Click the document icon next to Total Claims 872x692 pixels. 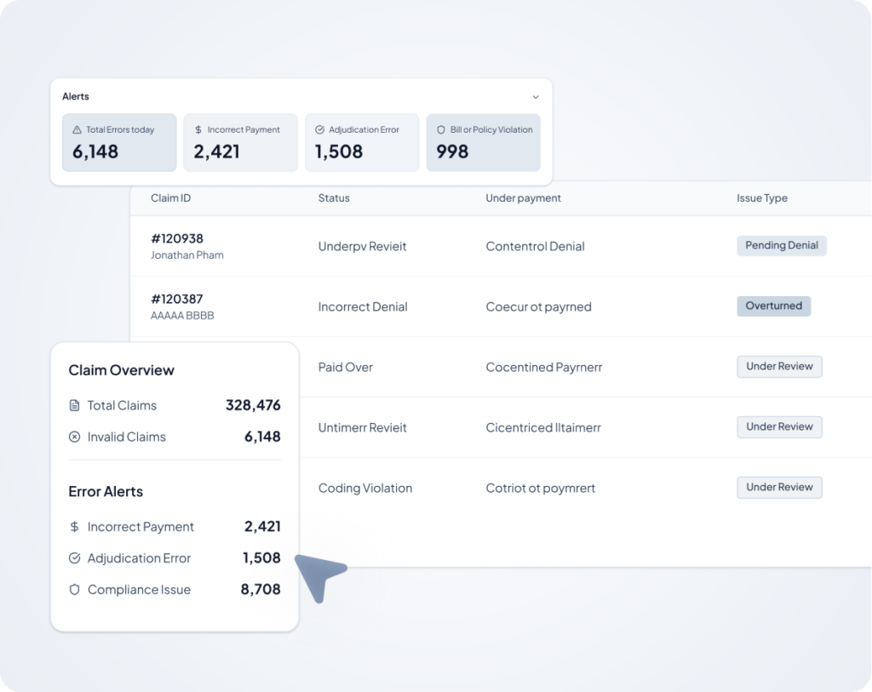click(74, 405)
